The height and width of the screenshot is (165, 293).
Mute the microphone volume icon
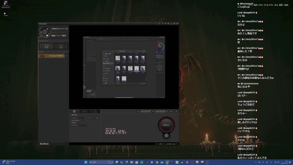(138, 111)
